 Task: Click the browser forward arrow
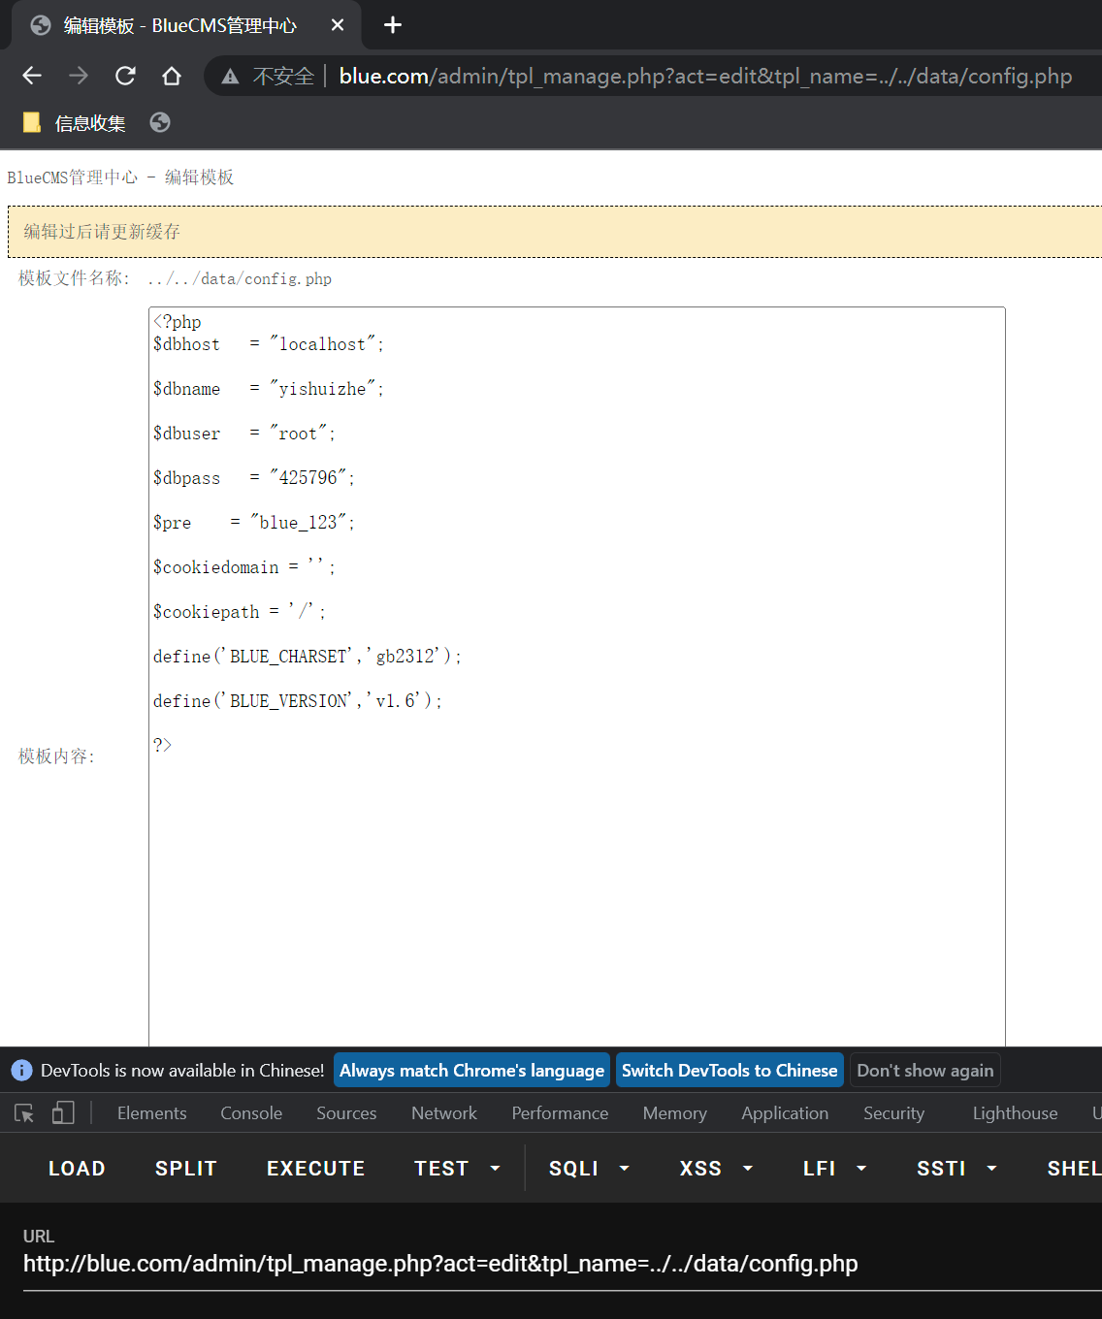79,76
